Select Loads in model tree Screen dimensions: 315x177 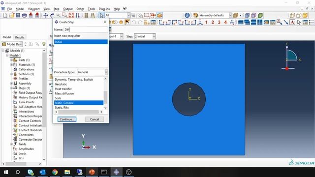pyautogui.click(x=22, y=153)
